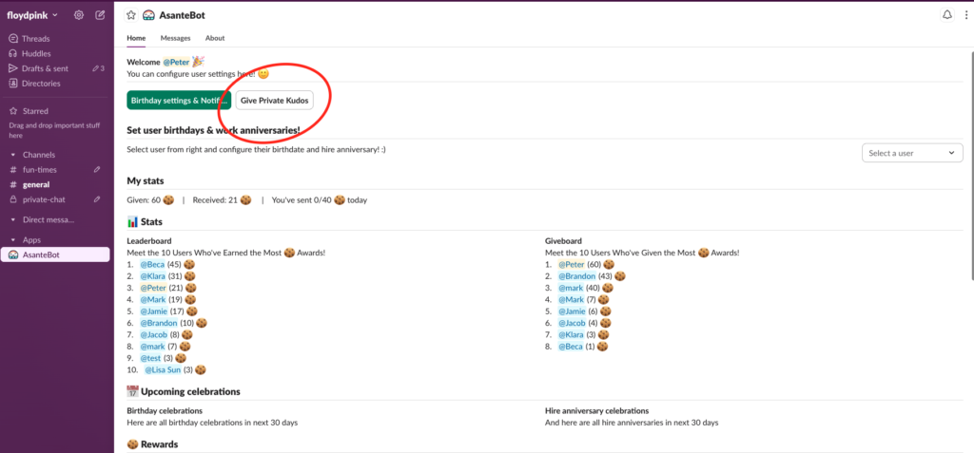
Task: Click the Threads sidebar icon
Action: click(13, 39)
